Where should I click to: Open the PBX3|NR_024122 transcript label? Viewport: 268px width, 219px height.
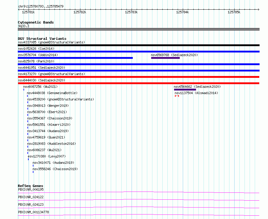(31, 197)
